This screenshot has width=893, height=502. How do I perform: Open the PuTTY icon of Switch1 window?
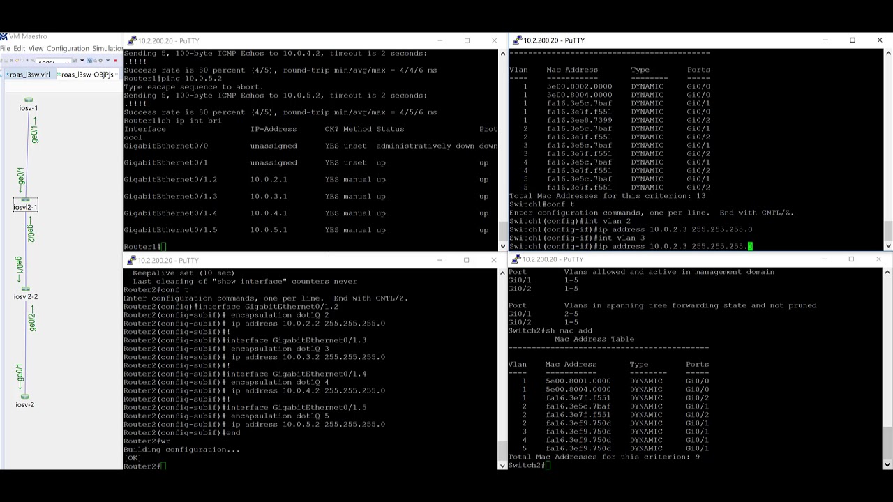516,40
